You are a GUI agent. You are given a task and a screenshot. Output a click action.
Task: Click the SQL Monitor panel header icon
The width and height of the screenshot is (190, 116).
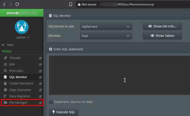50,16
